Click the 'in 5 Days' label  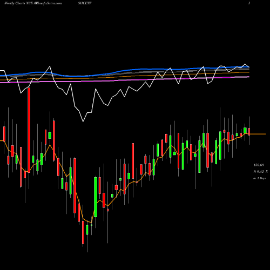(x=259, y=178)
